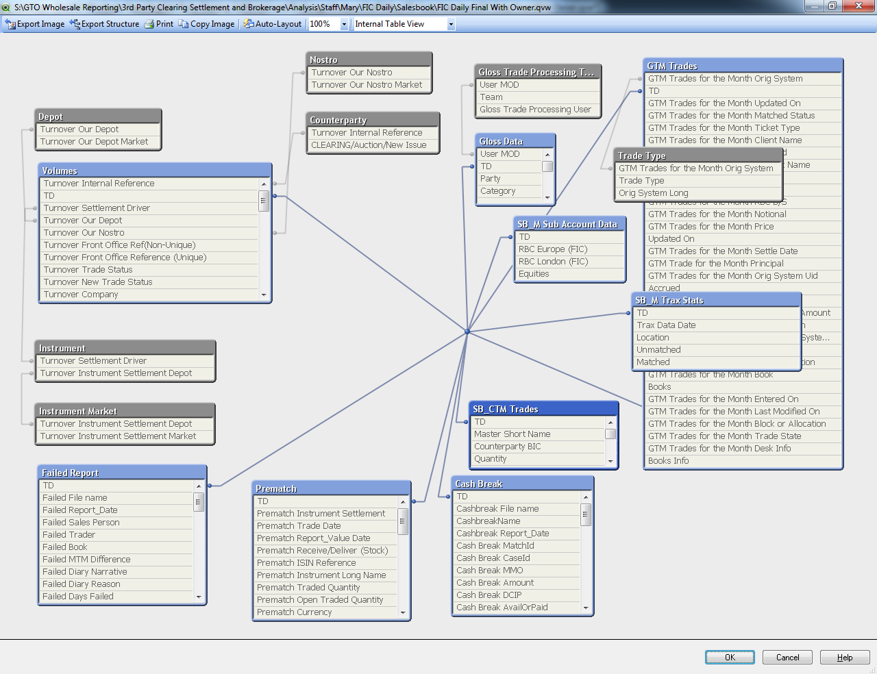877x674 pixels.
Task: Click the Auto-Layout icon
Action: tap(249, 24)
